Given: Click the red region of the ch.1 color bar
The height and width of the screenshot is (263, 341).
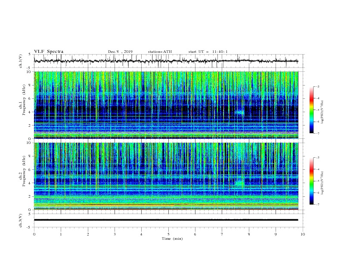Looking at the screenshot, I should pos(312,99).
